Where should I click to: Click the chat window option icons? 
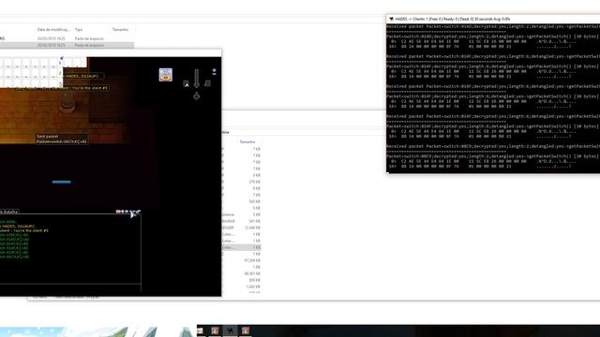(x=128, y=212)
